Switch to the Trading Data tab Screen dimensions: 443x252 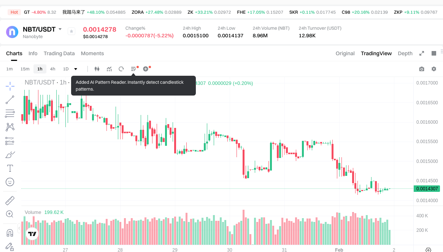(x=59, y=53)
